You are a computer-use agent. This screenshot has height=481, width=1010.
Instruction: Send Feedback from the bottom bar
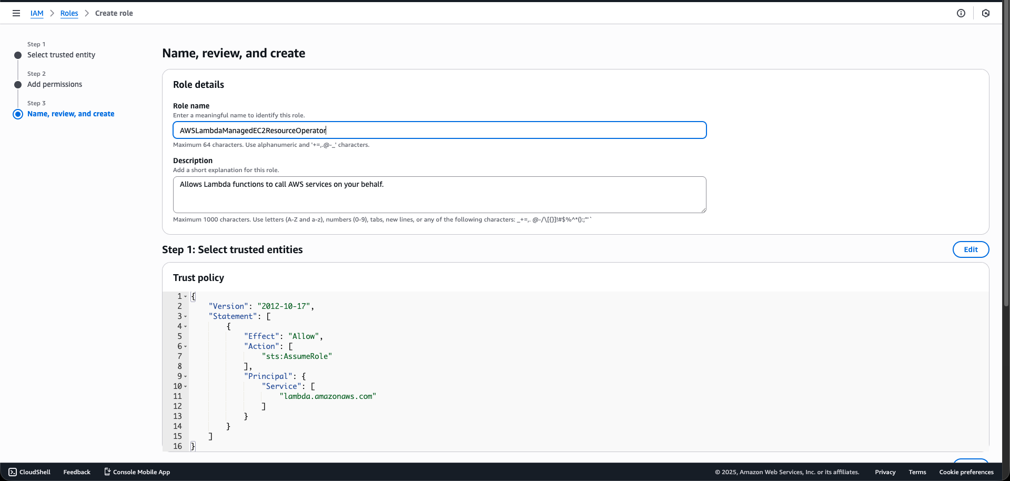coord(76,472)
